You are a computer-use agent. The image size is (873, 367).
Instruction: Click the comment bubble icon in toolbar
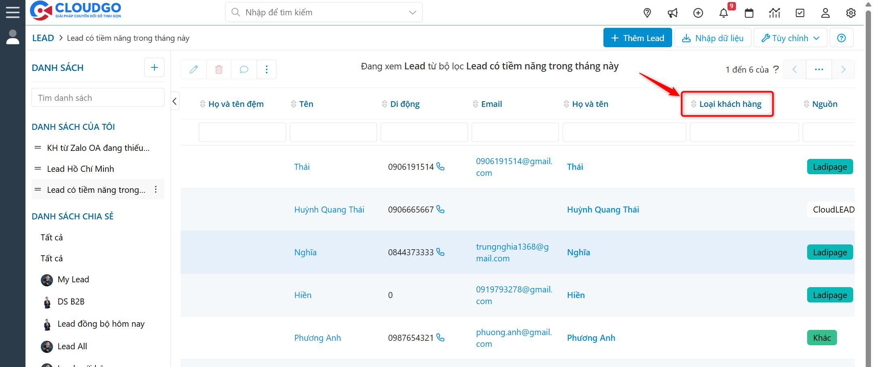(x=244, y=69)
